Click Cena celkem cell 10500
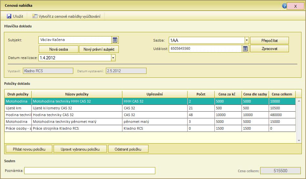This screenshot has width=306, height=179. (x=282, y=108)
